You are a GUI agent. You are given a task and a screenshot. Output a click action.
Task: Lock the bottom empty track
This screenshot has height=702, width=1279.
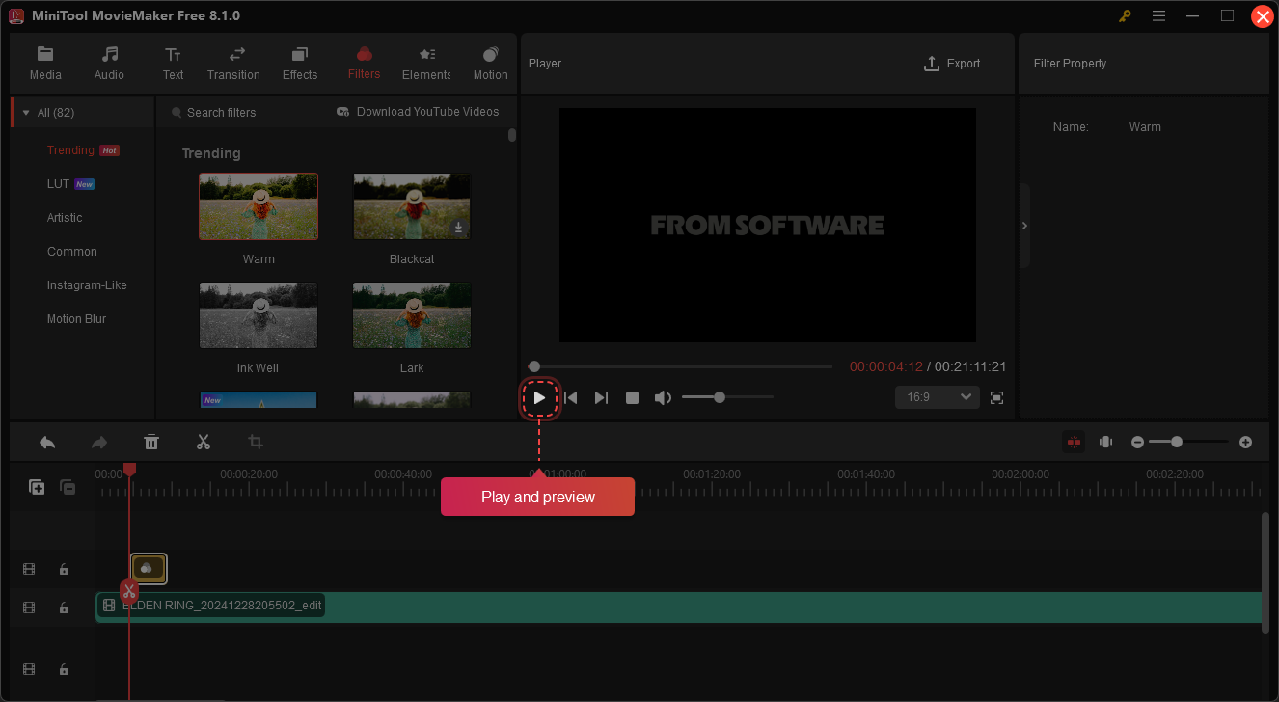click(x=64, y=669)
